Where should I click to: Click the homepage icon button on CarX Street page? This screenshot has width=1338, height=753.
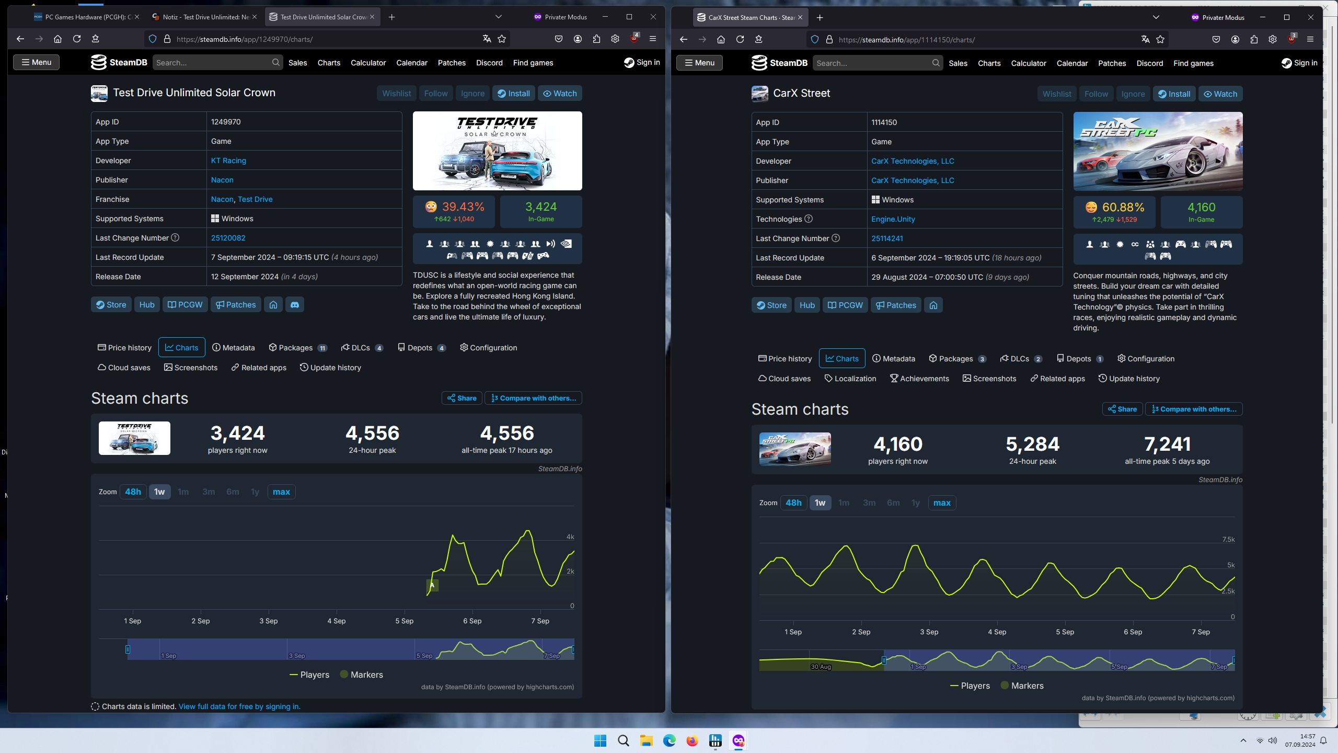point(933,305)
